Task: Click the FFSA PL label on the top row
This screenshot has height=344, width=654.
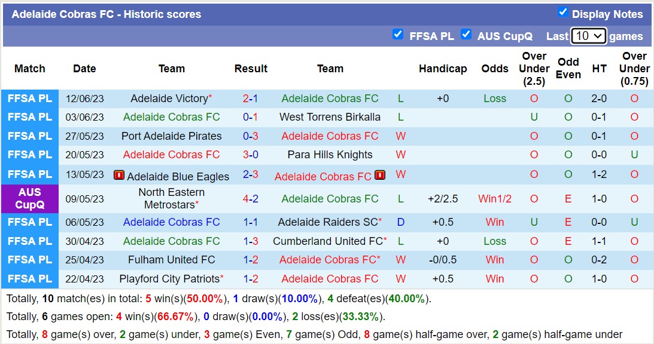Action: (29, 98)
